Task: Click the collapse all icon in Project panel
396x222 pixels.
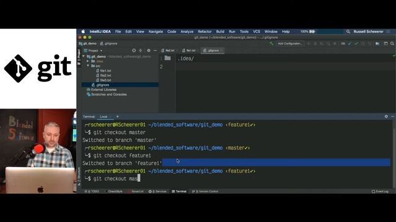Action: click(x=140, y=51)
